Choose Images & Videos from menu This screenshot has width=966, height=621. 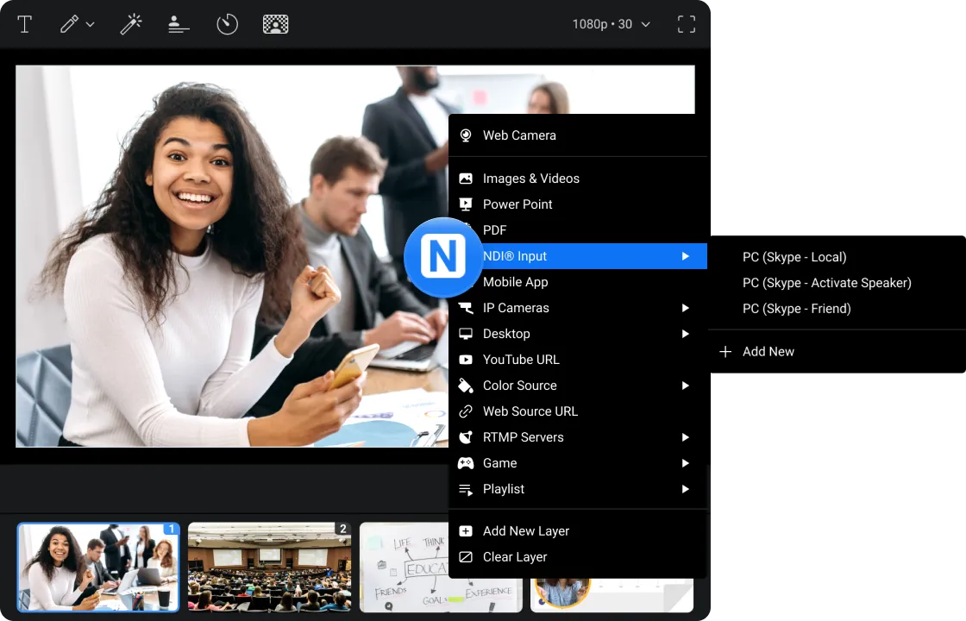tap(530, 179)
